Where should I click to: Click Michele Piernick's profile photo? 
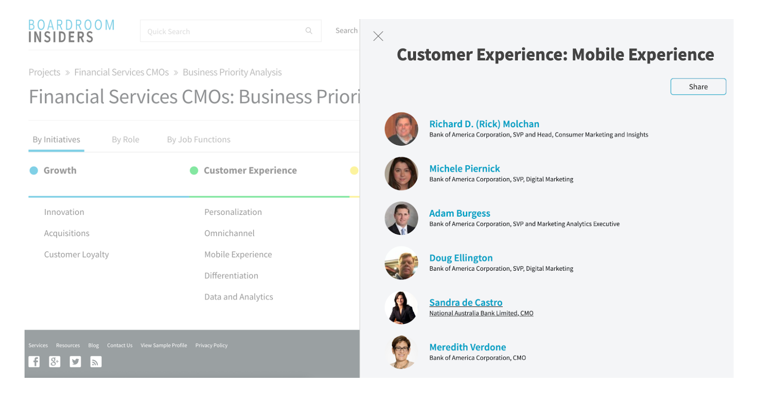(401, 173)
